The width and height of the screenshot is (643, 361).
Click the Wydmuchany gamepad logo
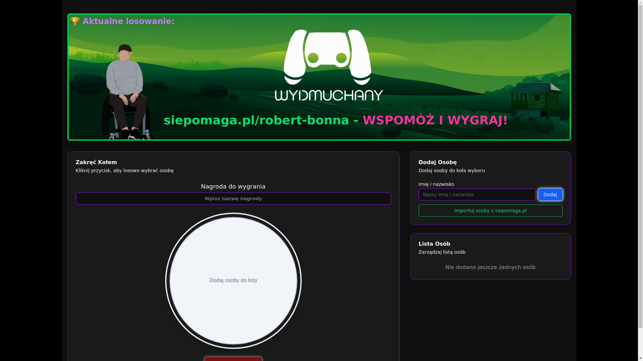pos(329,65)
